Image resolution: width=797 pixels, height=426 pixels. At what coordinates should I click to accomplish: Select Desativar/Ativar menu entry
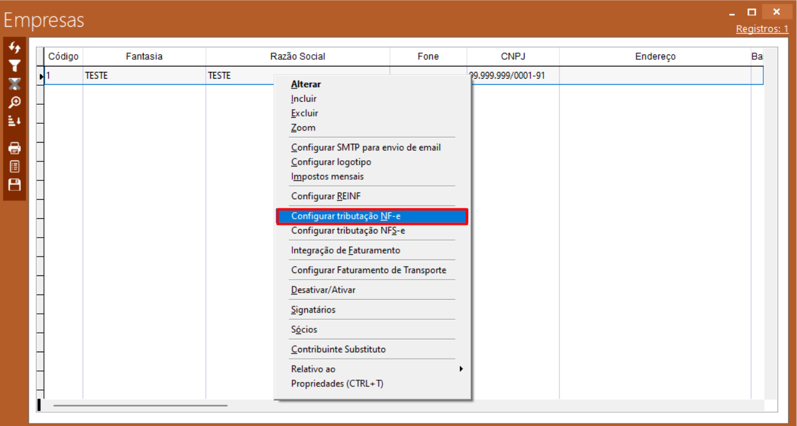pos(323,290)
